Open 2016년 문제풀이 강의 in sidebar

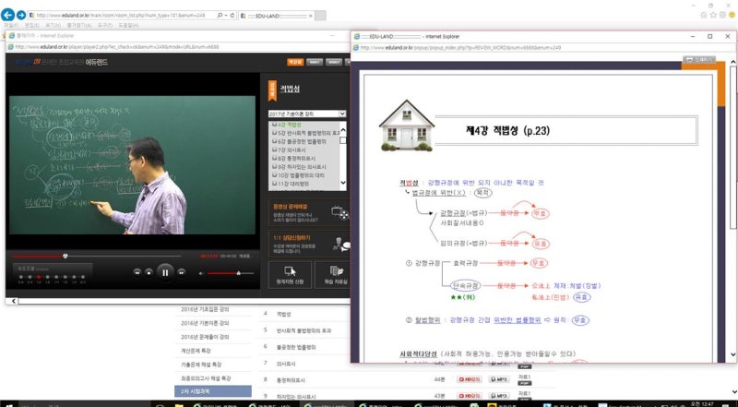(x=205, y=337)
